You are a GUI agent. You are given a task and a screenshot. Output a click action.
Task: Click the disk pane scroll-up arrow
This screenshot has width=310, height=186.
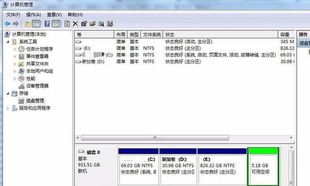pyautogui.click(x=292, y=147)
